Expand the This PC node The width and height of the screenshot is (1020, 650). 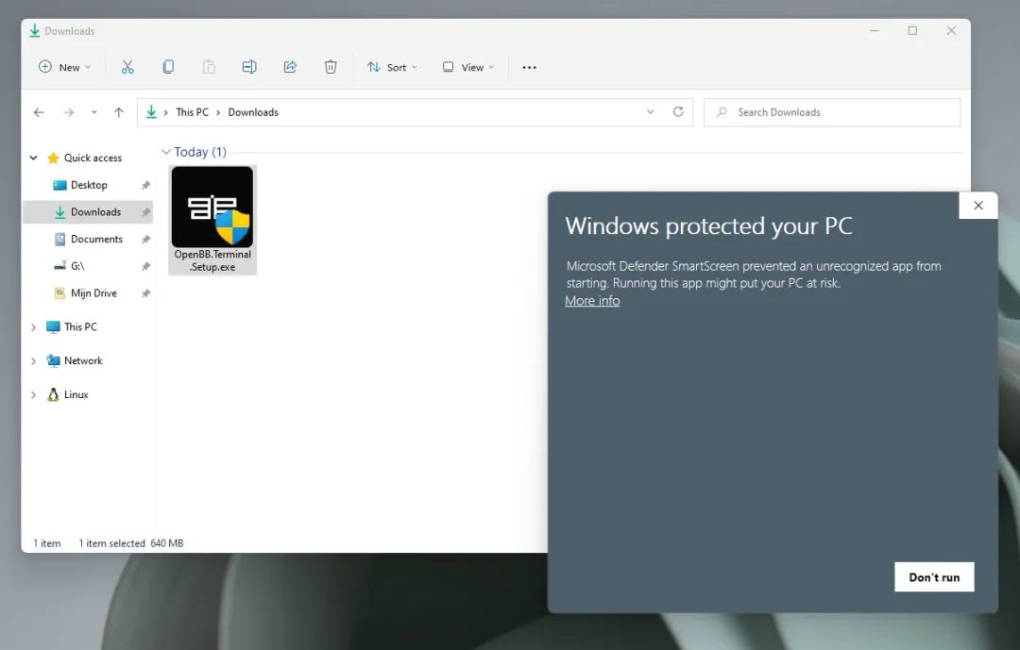pyautogui.click(x=33, y=327)
